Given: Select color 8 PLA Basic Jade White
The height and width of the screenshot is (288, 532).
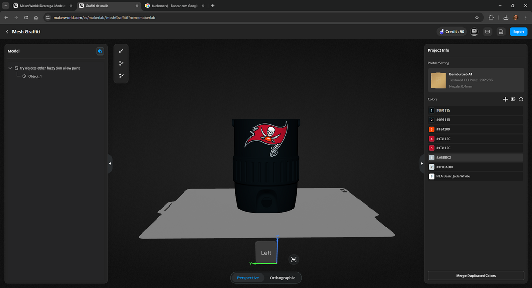Looking at the screenshot, I should pos(475,176).
